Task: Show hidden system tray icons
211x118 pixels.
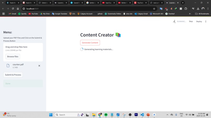Action: tap(167, 115)
